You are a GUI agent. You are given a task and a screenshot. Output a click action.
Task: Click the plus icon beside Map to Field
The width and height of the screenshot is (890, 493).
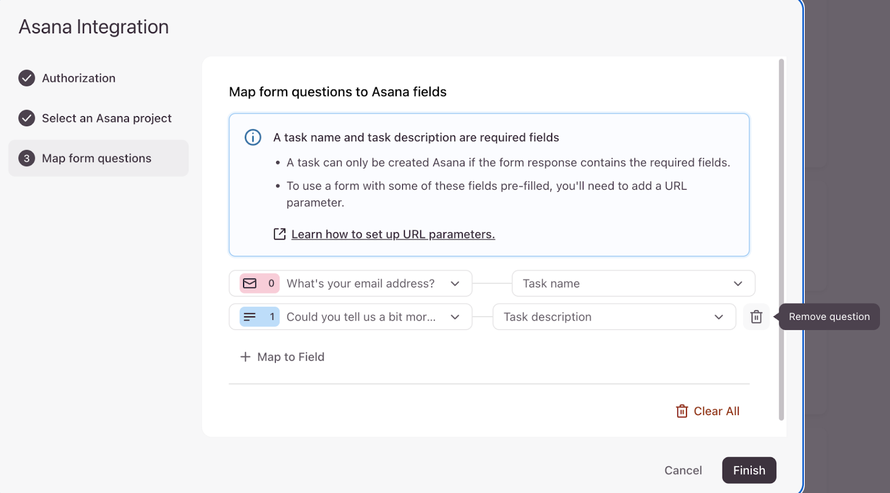[245, 357]
